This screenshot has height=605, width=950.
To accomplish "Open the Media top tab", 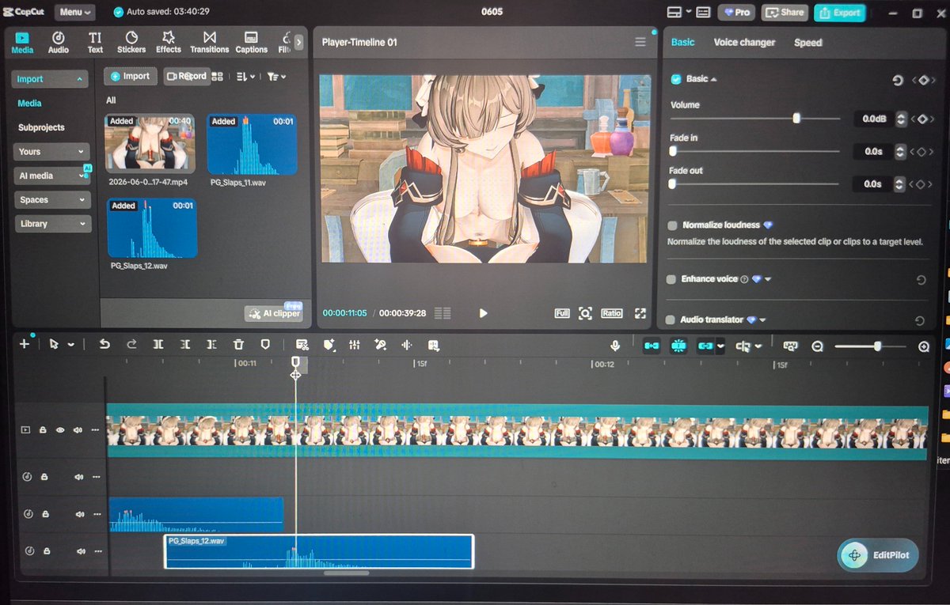I will (x=22, y=43).
